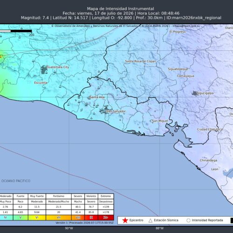
Task: Click the "Tegucigalpa" map label
Action: click(x=205, y=93)
